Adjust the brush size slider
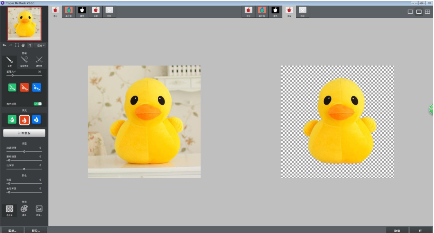434x233 pixels. coord(24,75)
